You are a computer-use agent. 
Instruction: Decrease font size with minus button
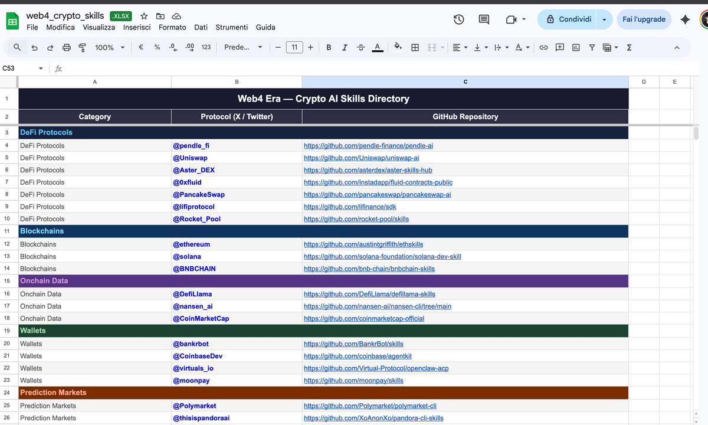click(278, 47)
